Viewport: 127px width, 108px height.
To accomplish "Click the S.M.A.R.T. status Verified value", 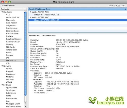I will [x=59, y=69].
